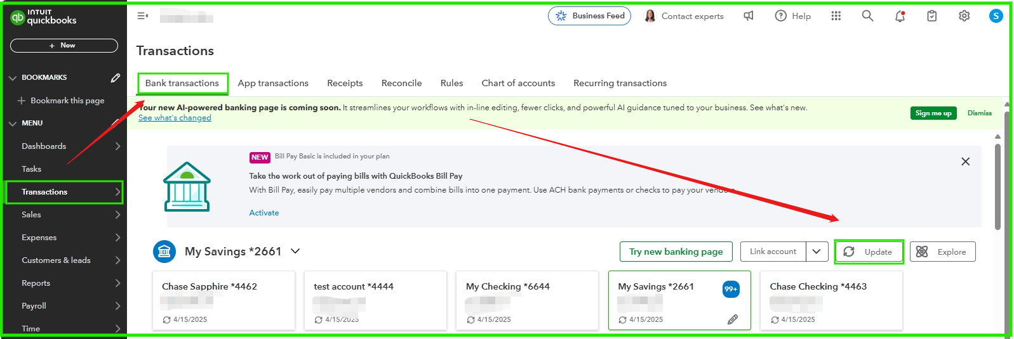Select the My Checking *6644 card

click(x=527, y=300)
